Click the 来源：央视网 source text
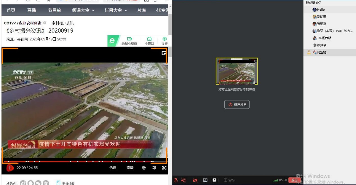 tap(17, 39)
